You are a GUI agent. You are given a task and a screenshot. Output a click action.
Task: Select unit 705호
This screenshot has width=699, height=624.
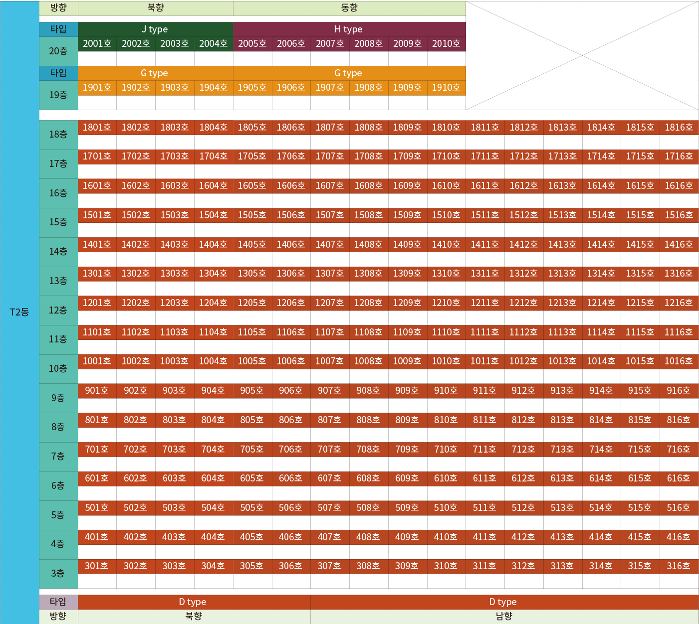click(x=252, y=450)
